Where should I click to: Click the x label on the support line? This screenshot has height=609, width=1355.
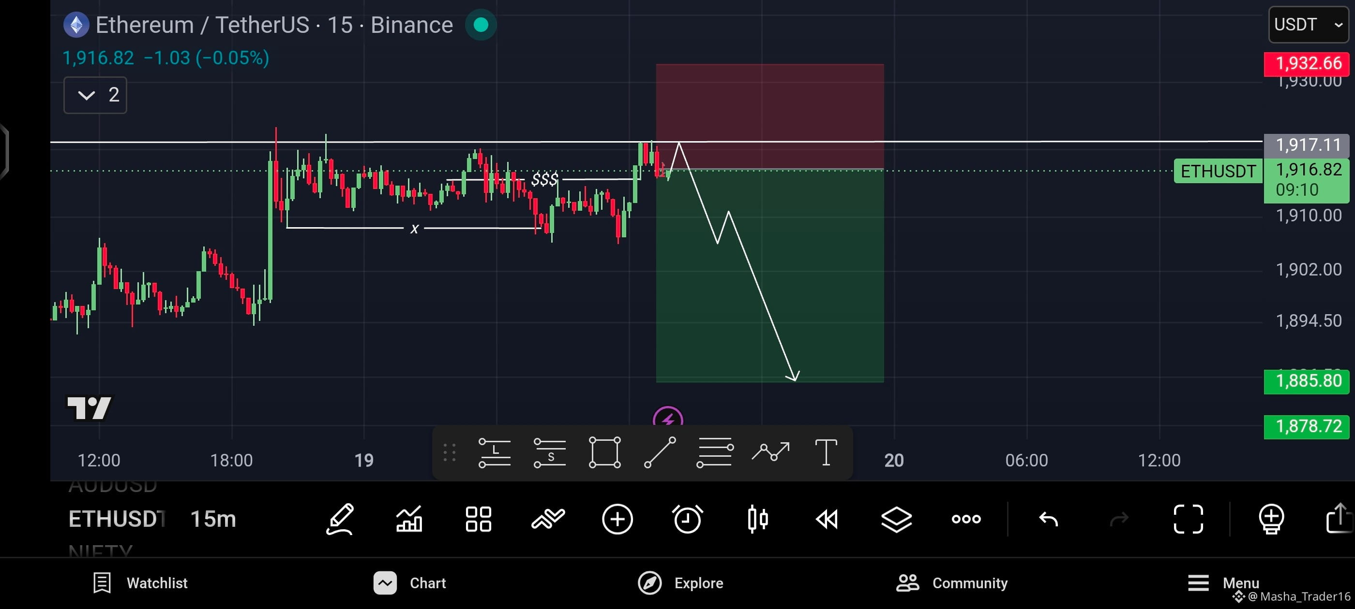pyautogui.click(x=415, y=229)
